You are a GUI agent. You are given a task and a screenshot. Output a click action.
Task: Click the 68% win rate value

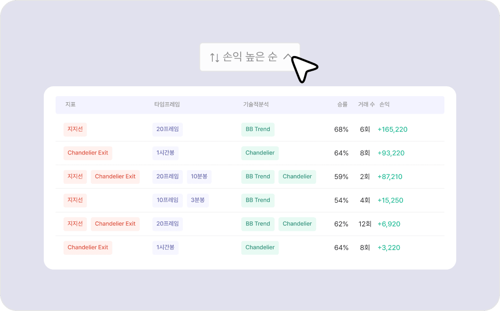pos(341,130)
